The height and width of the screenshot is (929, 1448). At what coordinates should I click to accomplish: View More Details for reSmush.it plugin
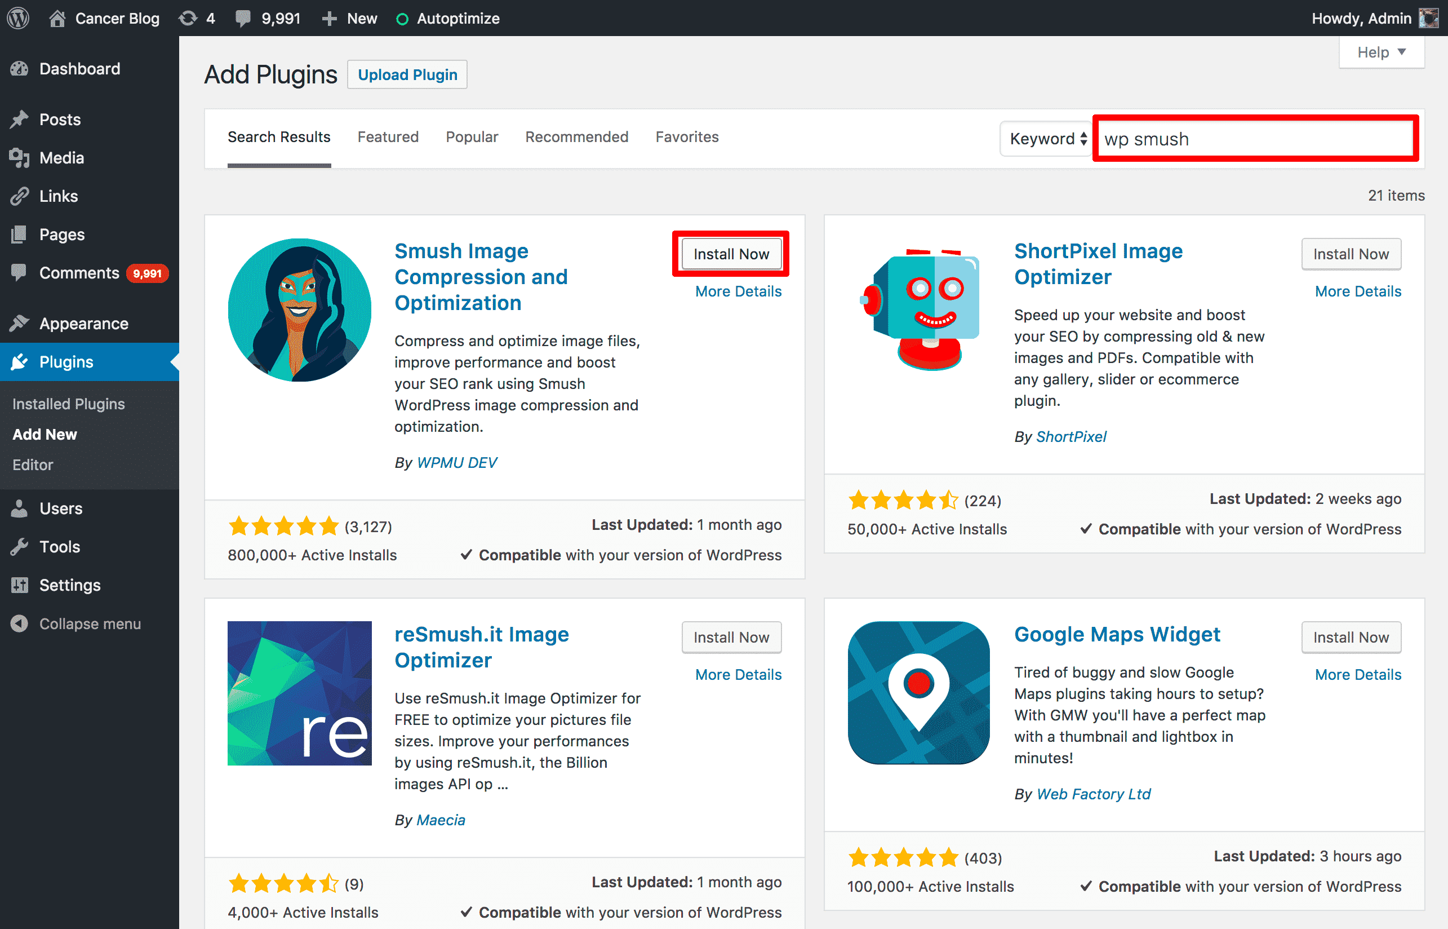[739, 674]
